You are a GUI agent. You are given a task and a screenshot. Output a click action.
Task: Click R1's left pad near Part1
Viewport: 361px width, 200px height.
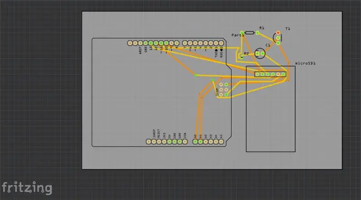[242, 33]
